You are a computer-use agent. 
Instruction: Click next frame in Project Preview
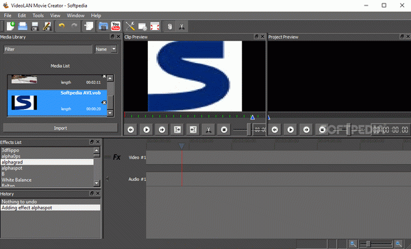[x=306, y=130]
